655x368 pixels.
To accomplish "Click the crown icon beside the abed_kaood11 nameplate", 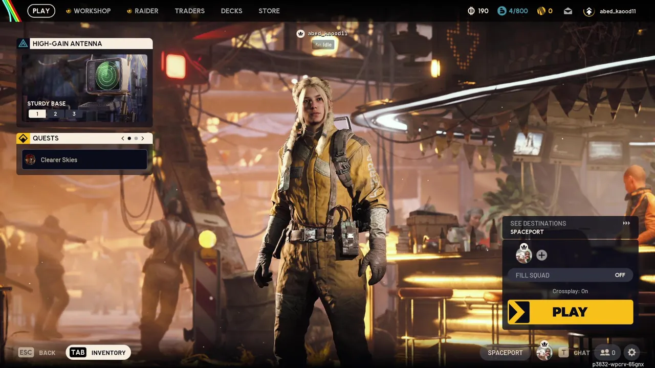I will click(301, 34).
